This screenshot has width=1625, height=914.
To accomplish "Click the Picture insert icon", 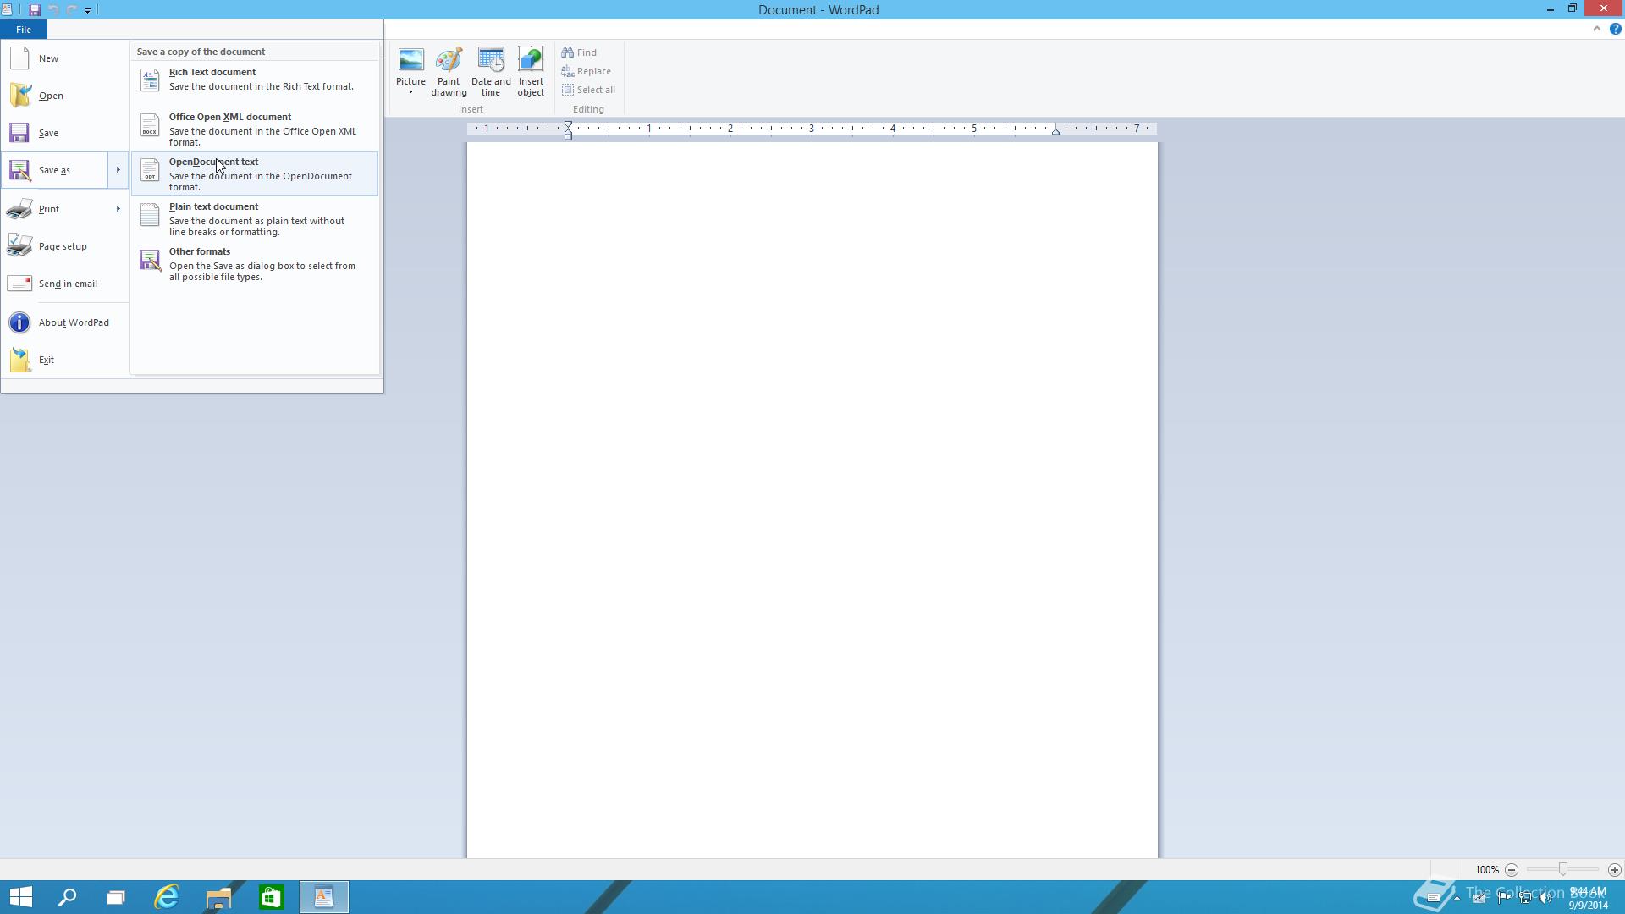I will tap(410, 60).
